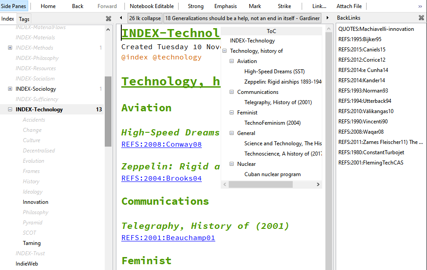Open the REFS:1995:Bijker95 backlink
The width and height of the screenshot is (427, 270).
360,39
